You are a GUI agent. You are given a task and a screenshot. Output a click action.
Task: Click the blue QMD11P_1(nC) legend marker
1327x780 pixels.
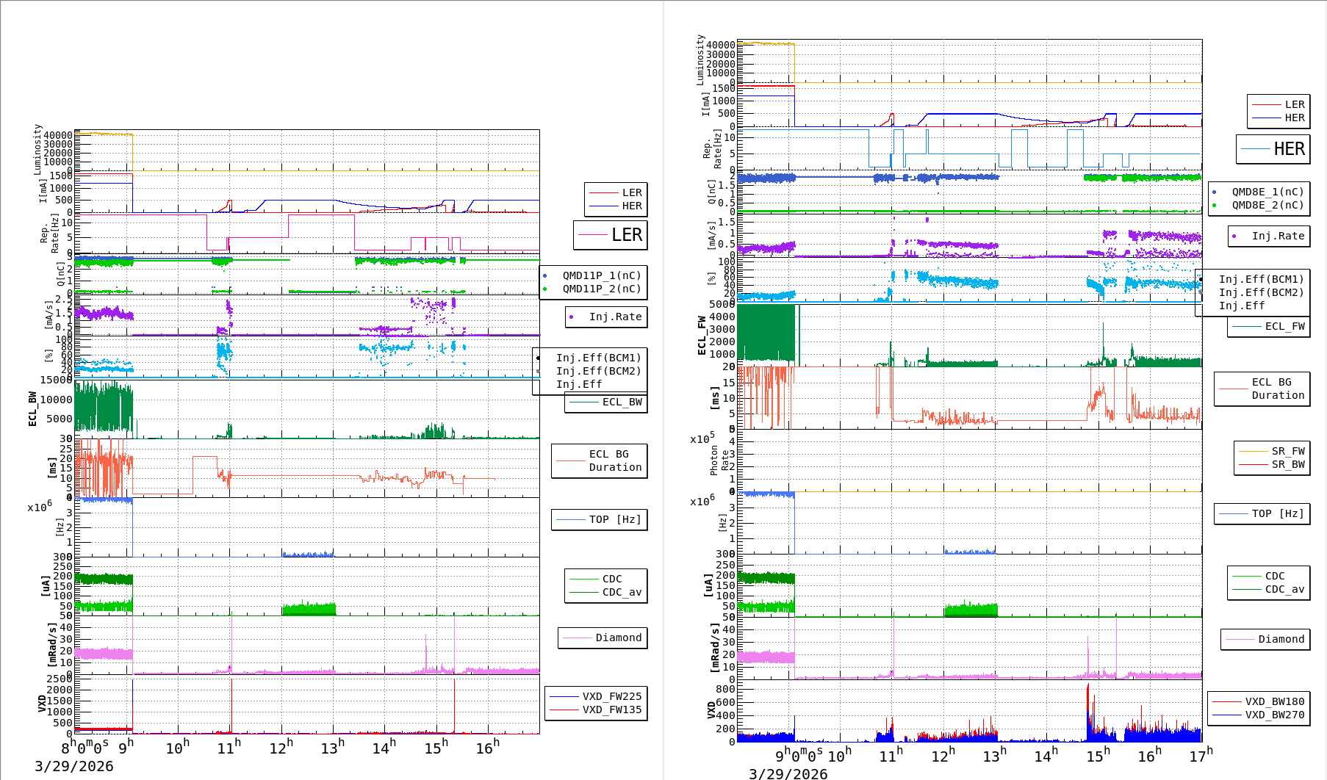pyautogui.click(x=544, y=276)
